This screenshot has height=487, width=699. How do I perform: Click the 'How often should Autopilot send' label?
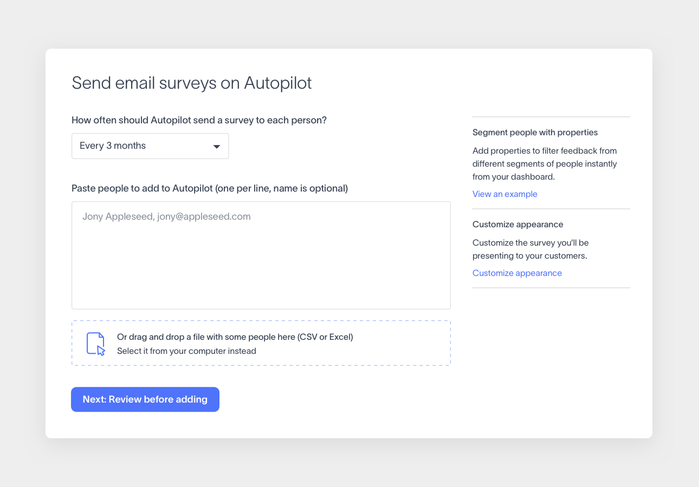(x=199, y=120)
